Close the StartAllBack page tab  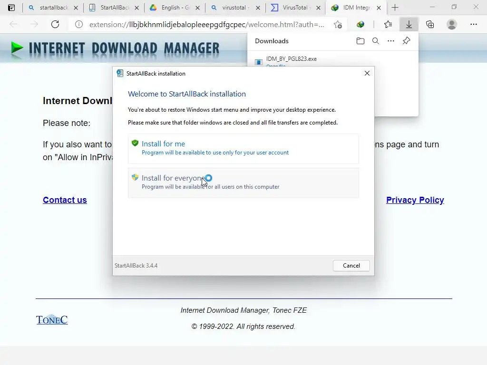(x=136, y=8)
